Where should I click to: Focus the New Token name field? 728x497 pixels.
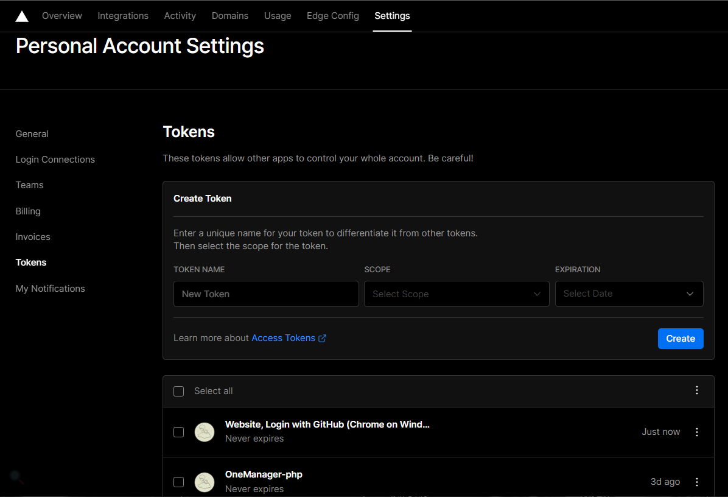pos(266,294)
